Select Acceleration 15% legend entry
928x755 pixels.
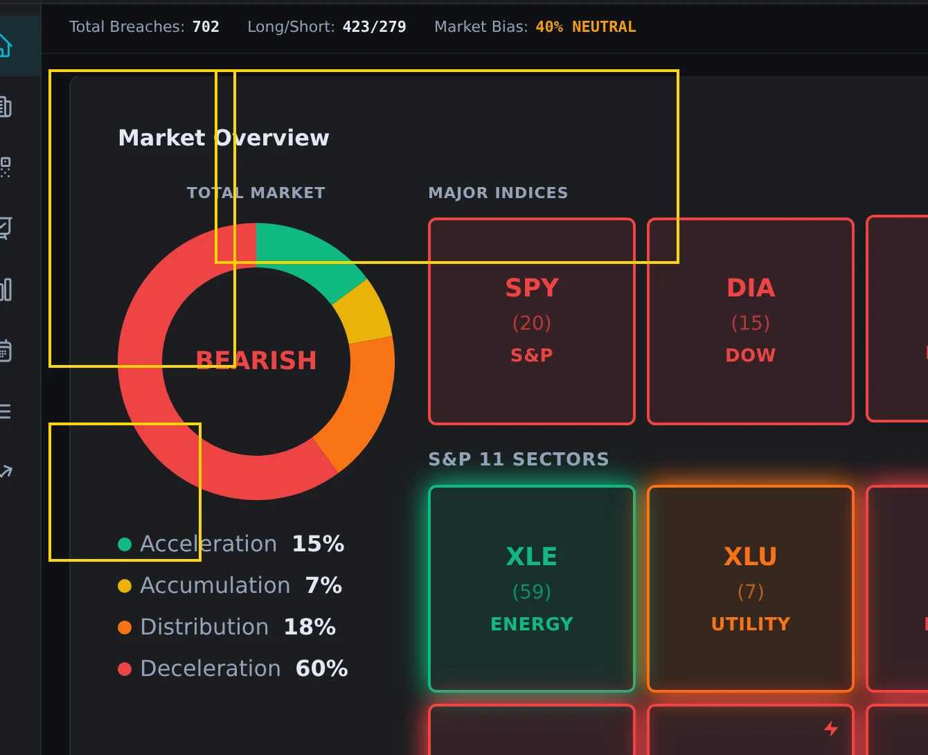231,544
